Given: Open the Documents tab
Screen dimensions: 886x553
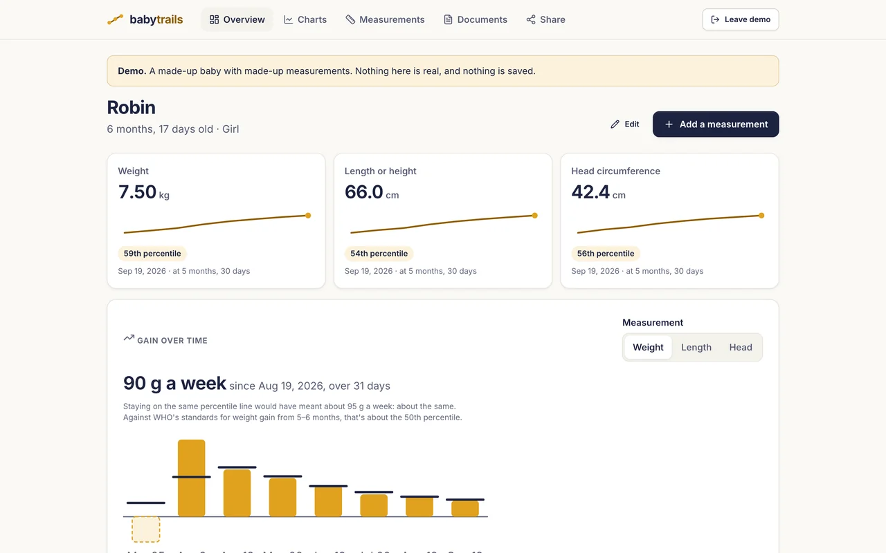Looking at the screenshot, I should tap(476, 19).
